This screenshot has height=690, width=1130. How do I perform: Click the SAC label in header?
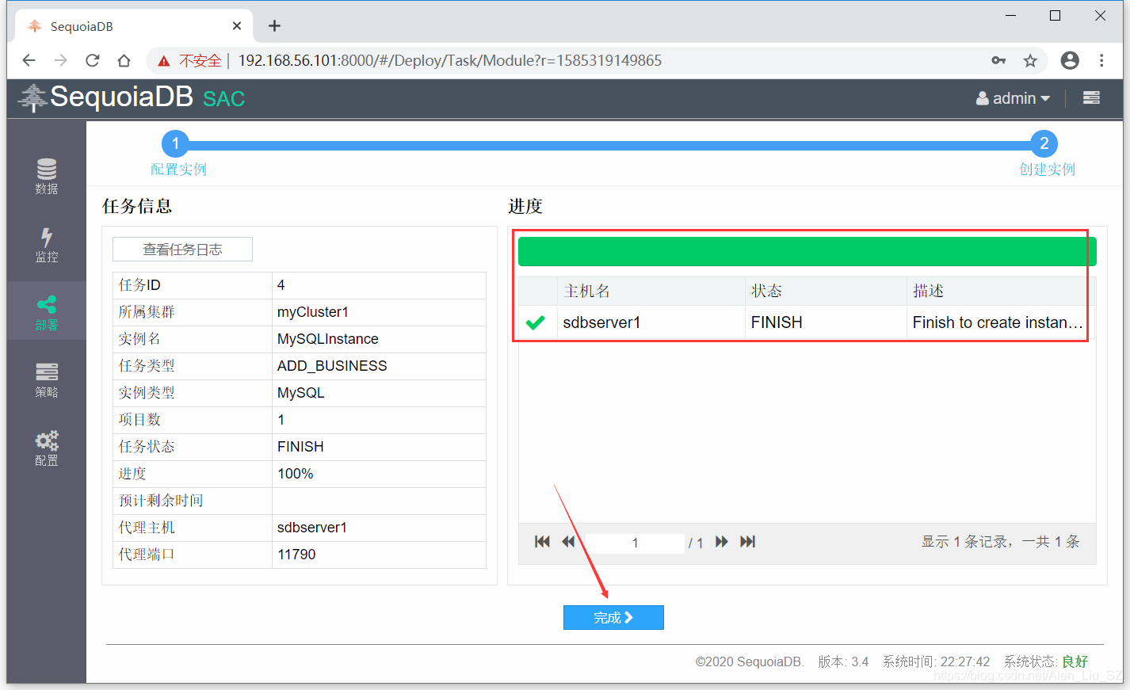pos(224,99)
